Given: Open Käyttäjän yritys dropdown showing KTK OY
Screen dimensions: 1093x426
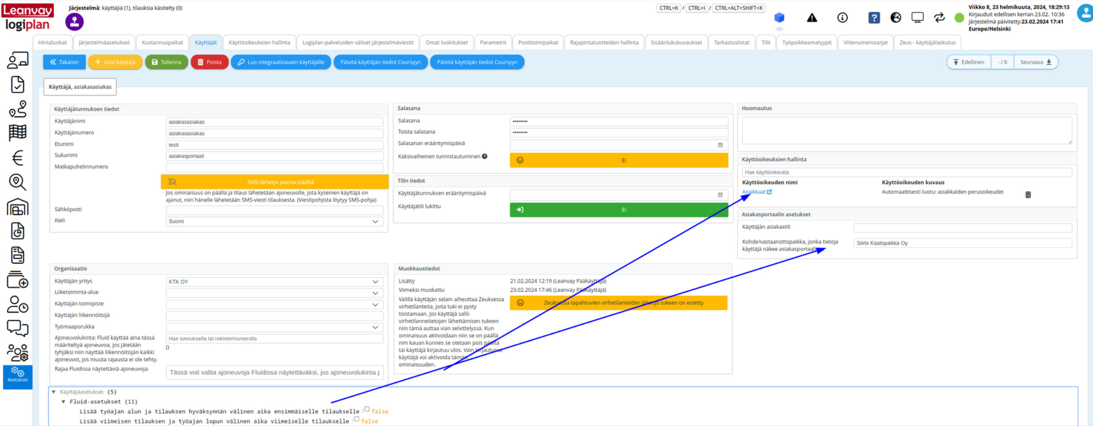Looking at the screenshot, I should point(274,282).
